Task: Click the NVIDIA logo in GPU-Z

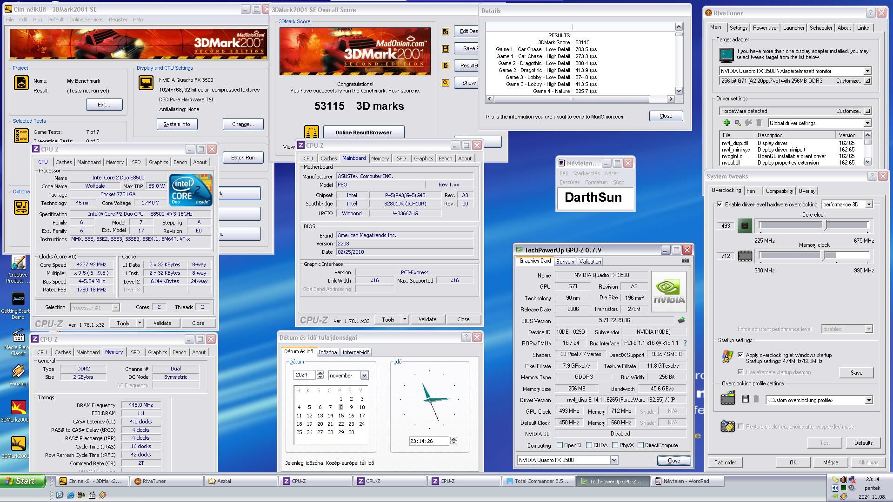Action: [669, 291]
